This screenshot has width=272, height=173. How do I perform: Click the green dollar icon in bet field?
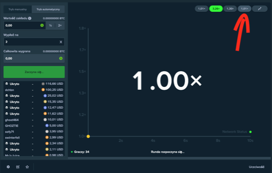coord(42,25)
